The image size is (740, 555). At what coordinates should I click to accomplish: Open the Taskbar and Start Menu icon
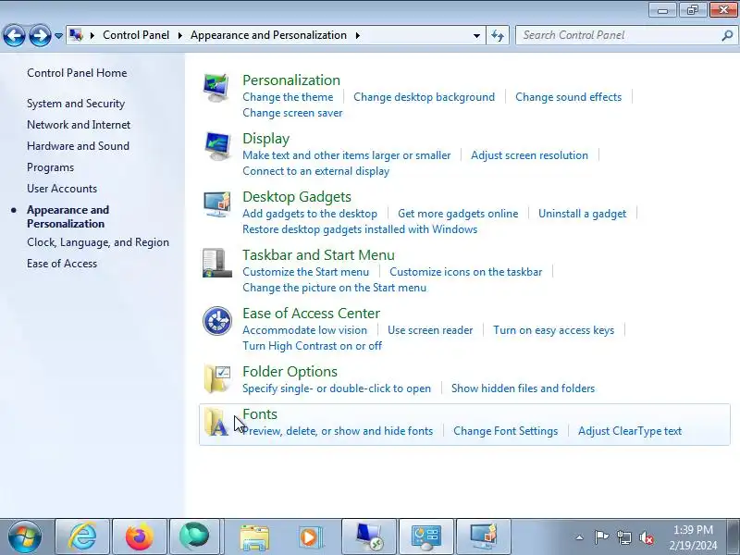217,263
